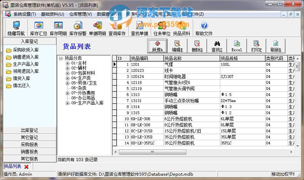The image size is (304, 180).
Task: Click product code 120123
Action: 147,70
